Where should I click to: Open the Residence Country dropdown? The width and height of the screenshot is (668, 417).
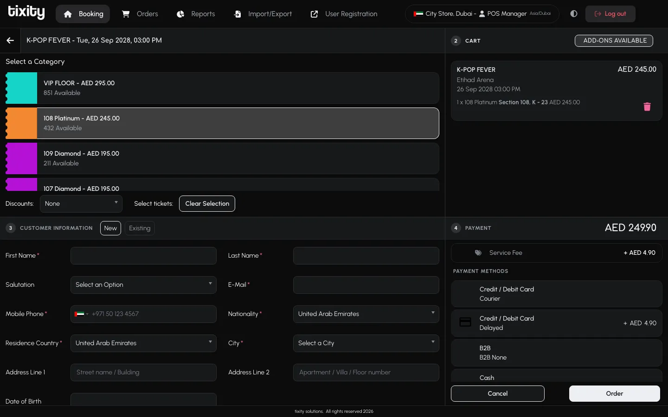(x=143, y=343)
